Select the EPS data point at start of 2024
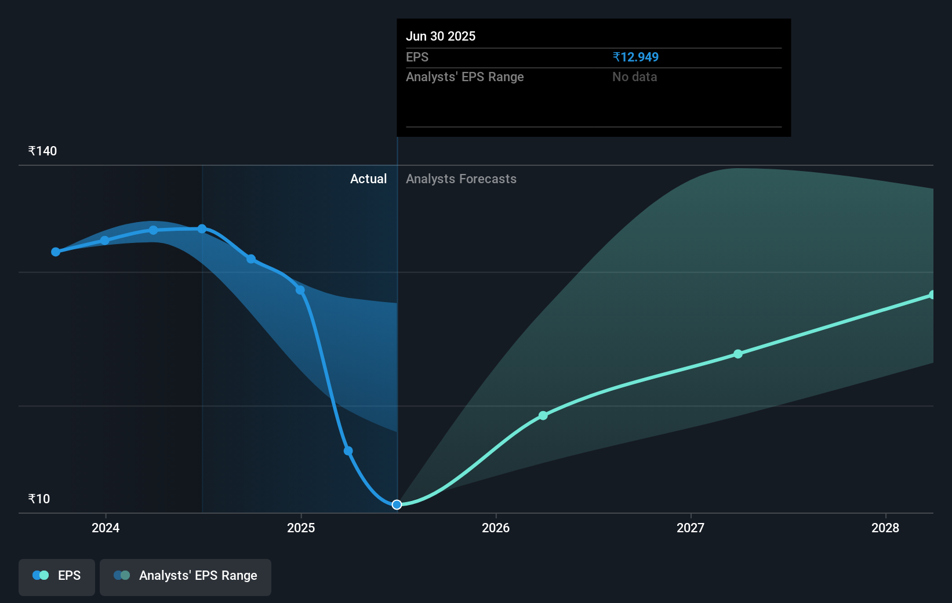 (x=104, y=240)
